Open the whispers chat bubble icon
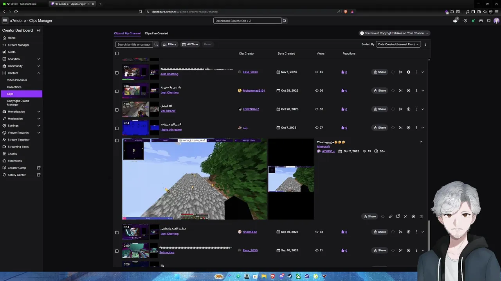501x281 pixels. coord(488,21)
